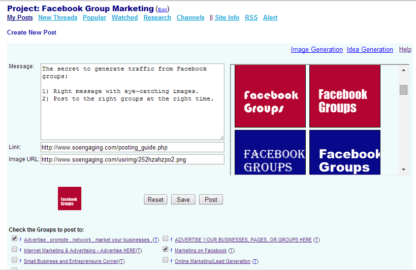This screenshot has height=270, width=416.
Task: Uncheck 'Marketing on Facebook' group checkbox
Action: [165, 249]
